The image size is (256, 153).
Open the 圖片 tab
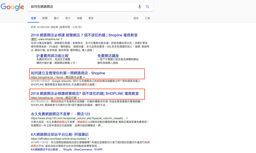(56, 18)
